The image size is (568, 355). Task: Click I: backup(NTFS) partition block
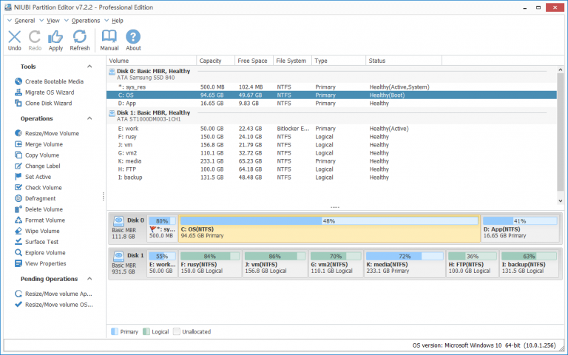(x=530, y=264)
